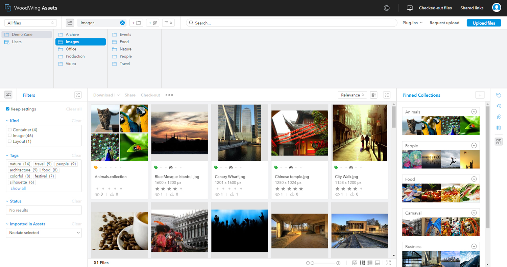This screenshot has width=507, height=267.
Task: Click the green tag icon on Canary Wharf.jpg
Action: coord(216,167)
